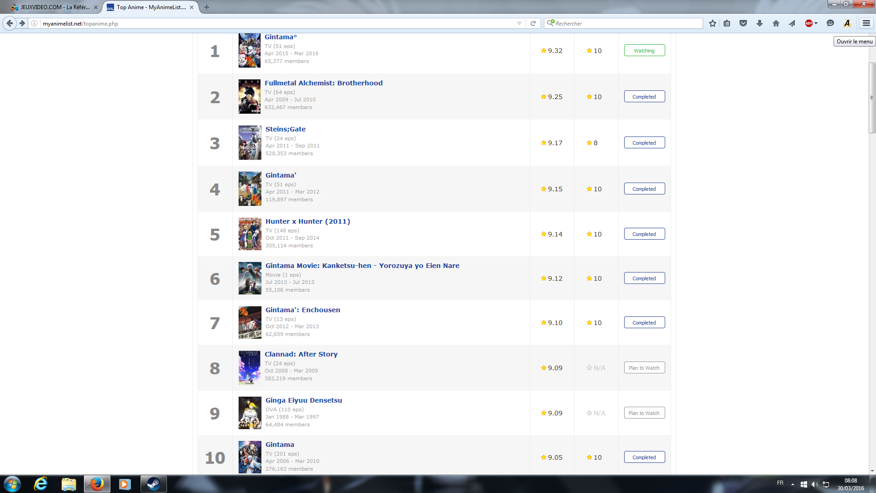Go forward to the next page

click(22, 23)
